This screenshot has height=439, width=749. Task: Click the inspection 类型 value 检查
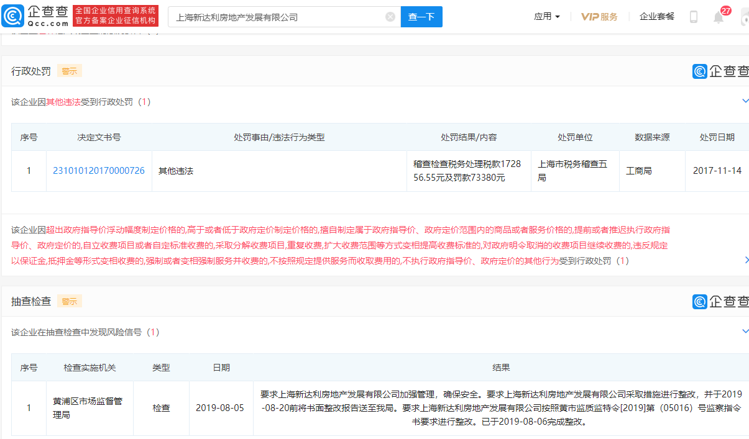click(162, 408)
